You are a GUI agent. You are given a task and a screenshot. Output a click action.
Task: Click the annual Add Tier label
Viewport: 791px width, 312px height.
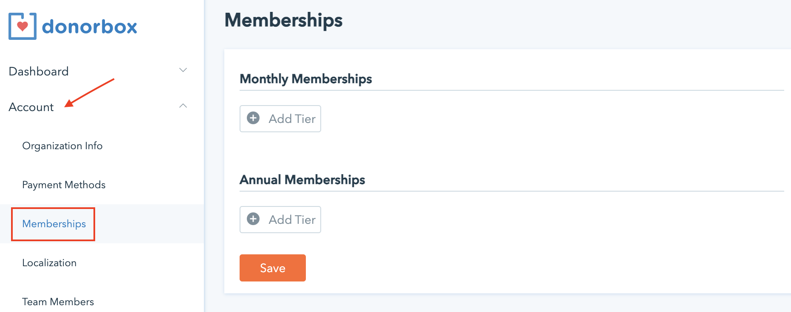pos(292,220)
